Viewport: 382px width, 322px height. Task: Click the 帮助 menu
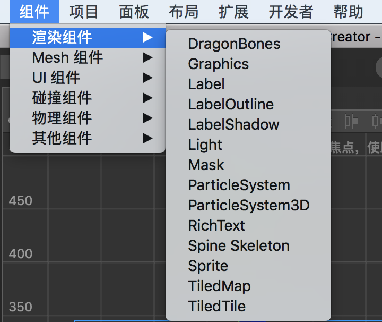point(349,12)
